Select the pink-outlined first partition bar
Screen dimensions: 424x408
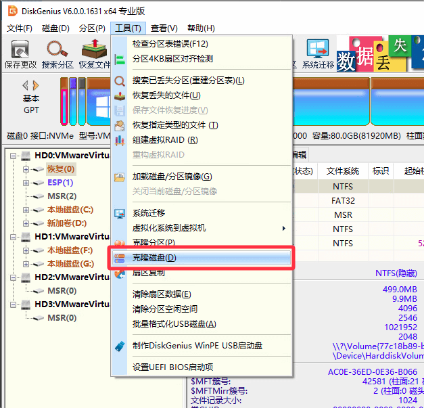click(64, 101)
